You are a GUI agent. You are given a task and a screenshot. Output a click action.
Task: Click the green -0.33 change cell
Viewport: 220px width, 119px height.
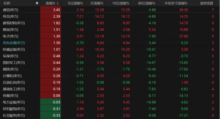(51, 115)
